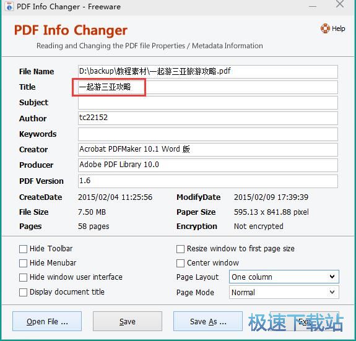
Task: Open Help via the lifebuoy icon
Action: point(325,28)
